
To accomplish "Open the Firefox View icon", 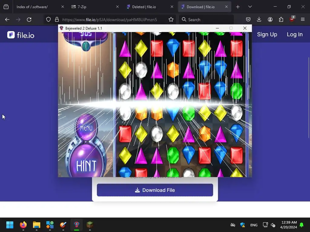I will tap(6, 7).
